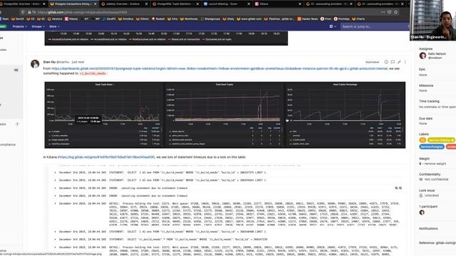
Task: Click the yellow Service Sidekiq label
Action: (441, 140)
